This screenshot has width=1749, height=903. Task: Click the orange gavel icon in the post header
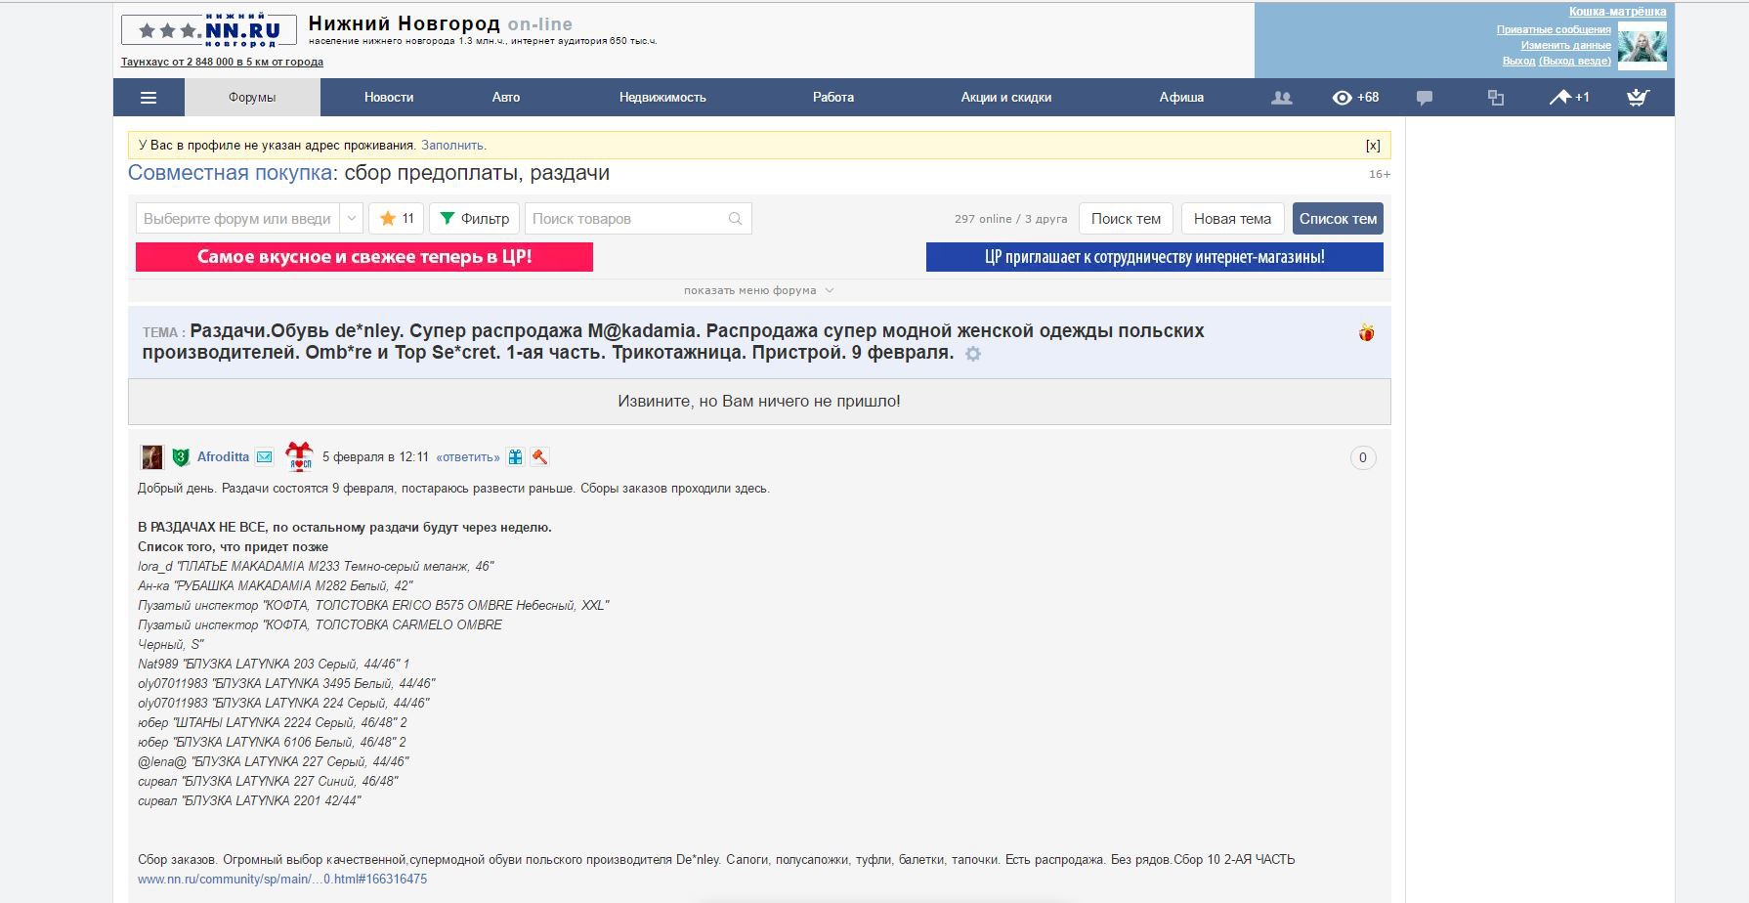click(539, 456)
